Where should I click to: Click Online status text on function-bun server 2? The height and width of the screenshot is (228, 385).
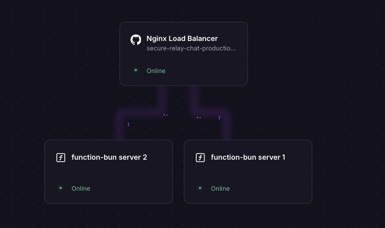80,189
